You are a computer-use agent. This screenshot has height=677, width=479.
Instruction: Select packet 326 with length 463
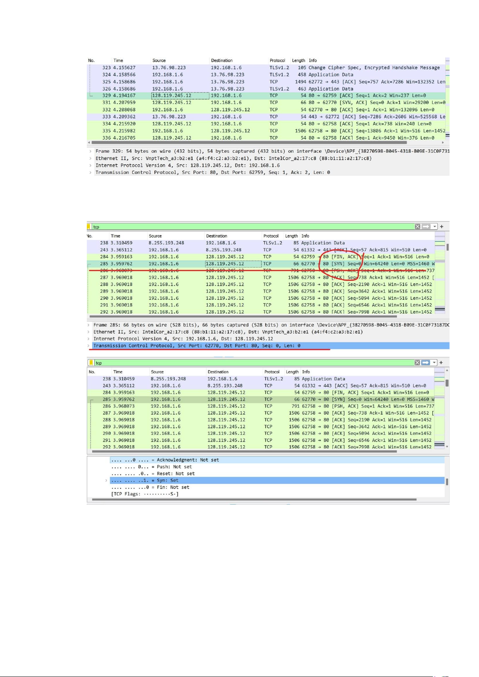266,89
